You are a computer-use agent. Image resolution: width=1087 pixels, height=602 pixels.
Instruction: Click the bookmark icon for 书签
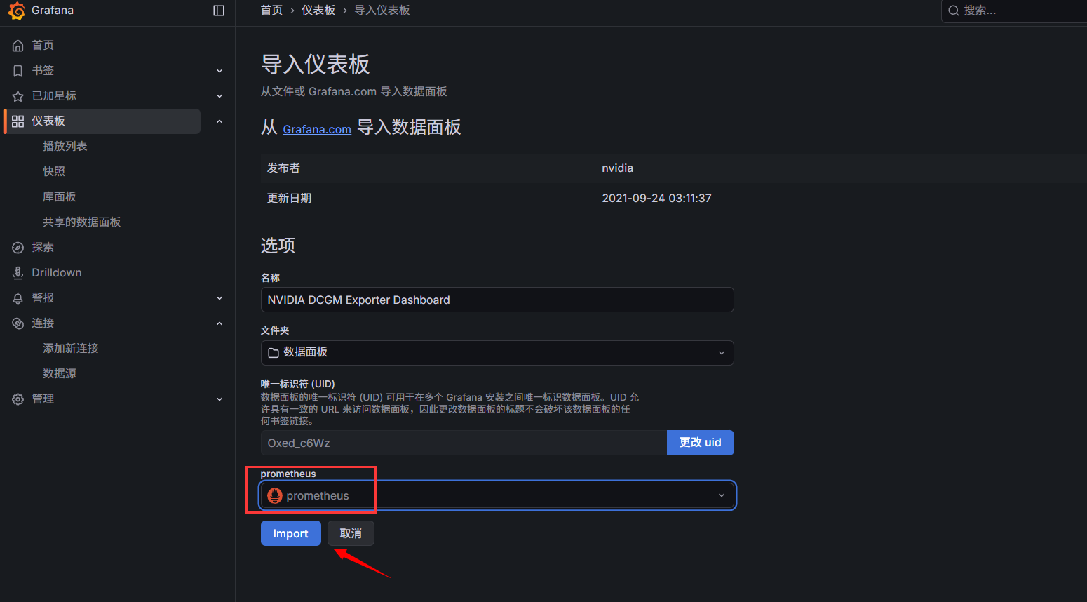18,71
